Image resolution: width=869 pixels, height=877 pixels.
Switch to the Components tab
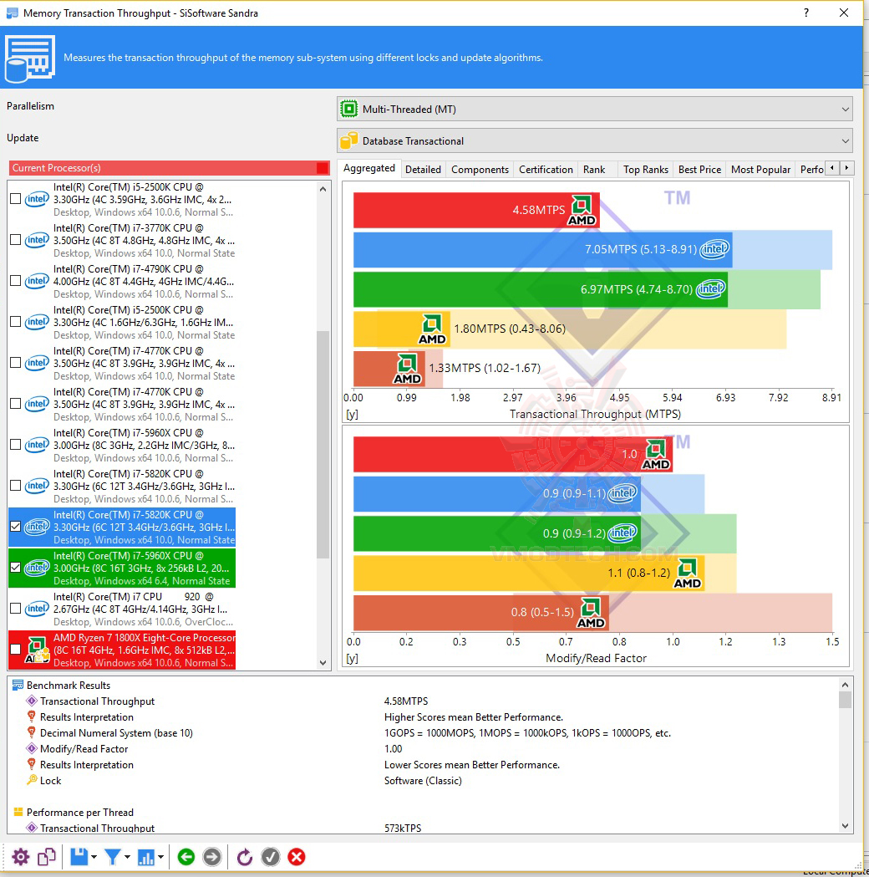click(480, 170)
